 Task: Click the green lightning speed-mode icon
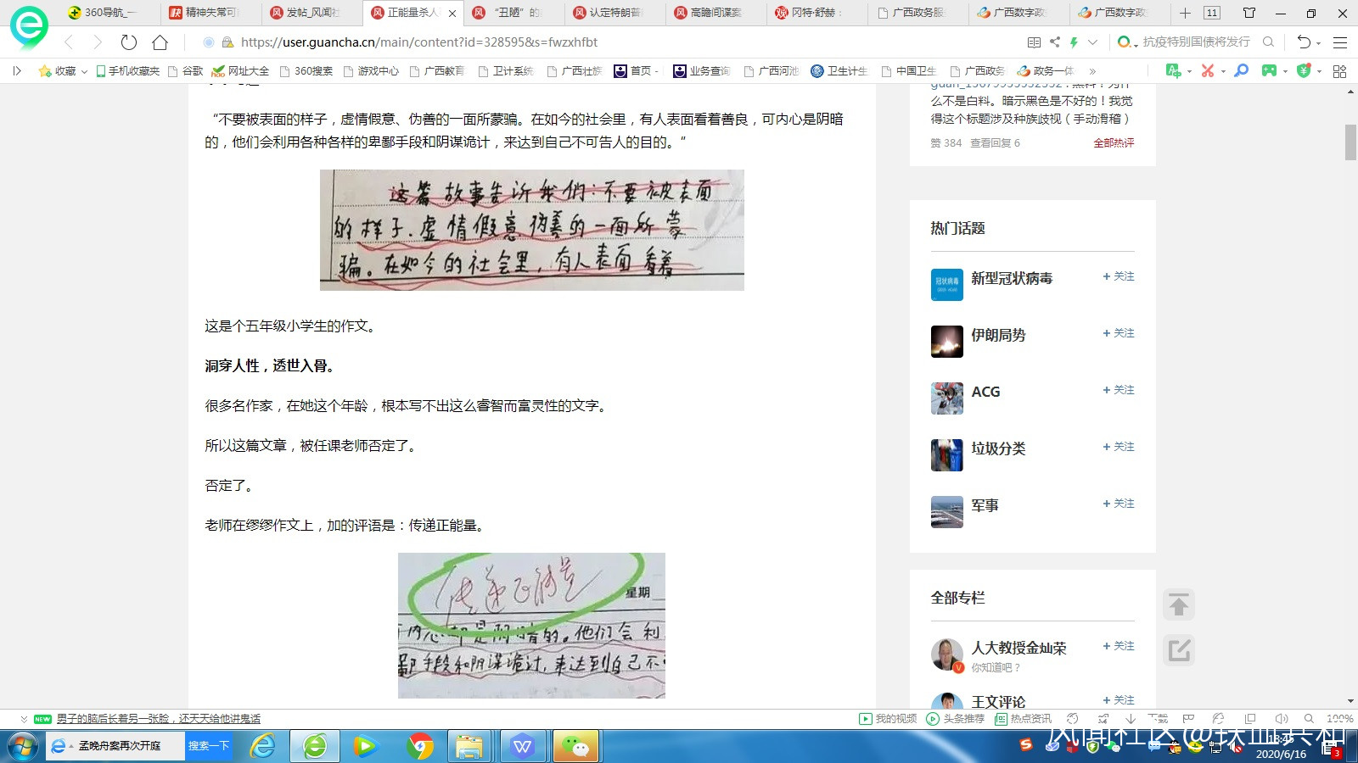tap(1074, 42)
